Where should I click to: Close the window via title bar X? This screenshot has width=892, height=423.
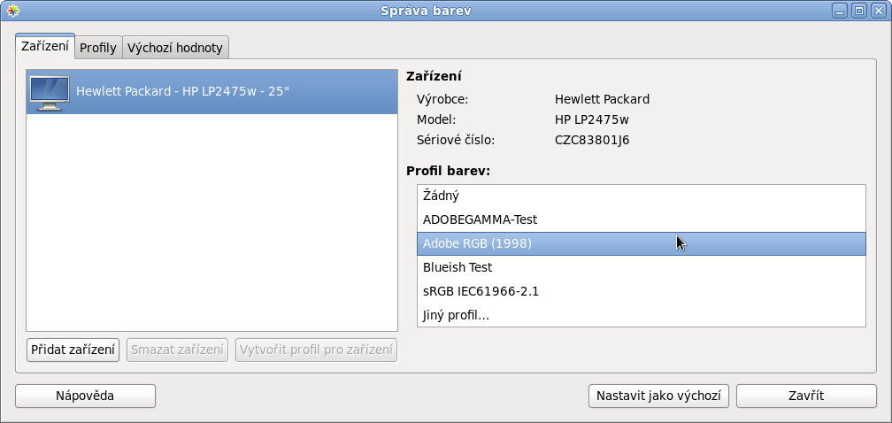click(x=879, y=11)
